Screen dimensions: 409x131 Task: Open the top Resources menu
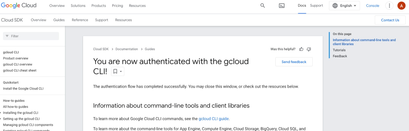(x=137, y=6)
